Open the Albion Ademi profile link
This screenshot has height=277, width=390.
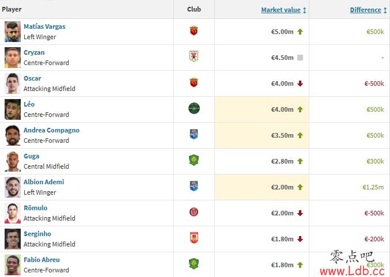click(44, 182)
